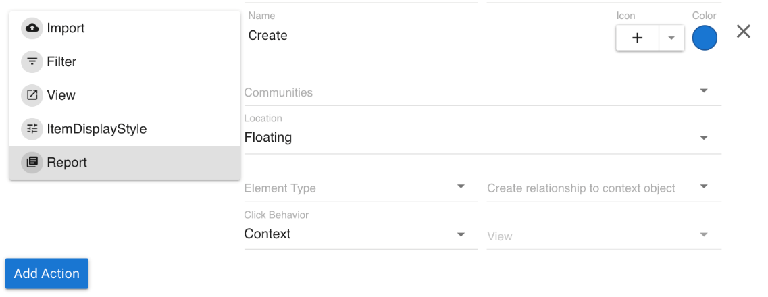Screen dimensions: 768x297
Task: Click the Import cloud upload icon
Action: [x=32, y=28]
